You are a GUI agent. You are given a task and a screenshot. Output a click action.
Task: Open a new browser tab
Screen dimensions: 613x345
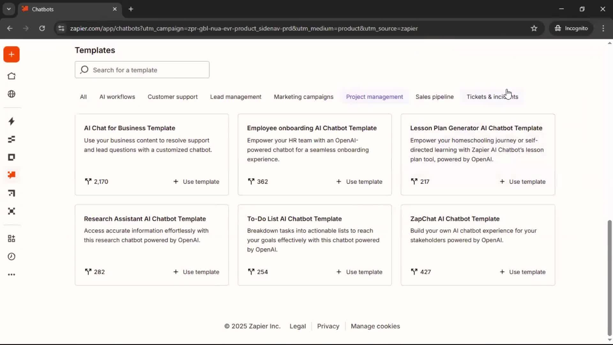click(x=131, y=9)
